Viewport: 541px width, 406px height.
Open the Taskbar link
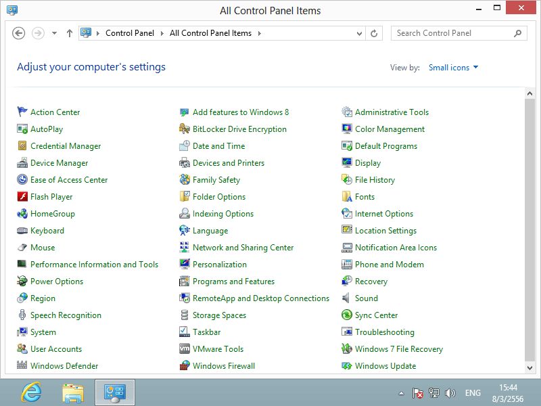(x=206, y=332)
